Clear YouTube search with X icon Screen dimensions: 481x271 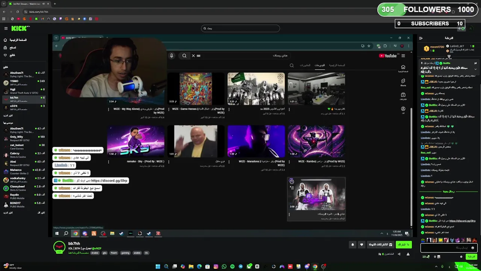(x=193, y=56)
